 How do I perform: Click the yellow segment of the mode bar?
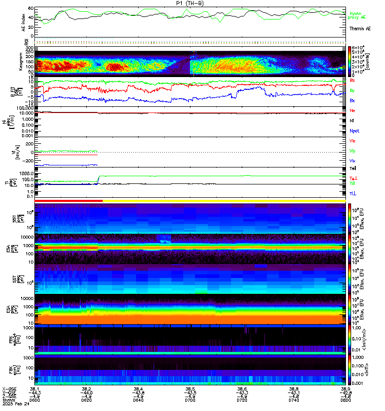click(224, 201)
